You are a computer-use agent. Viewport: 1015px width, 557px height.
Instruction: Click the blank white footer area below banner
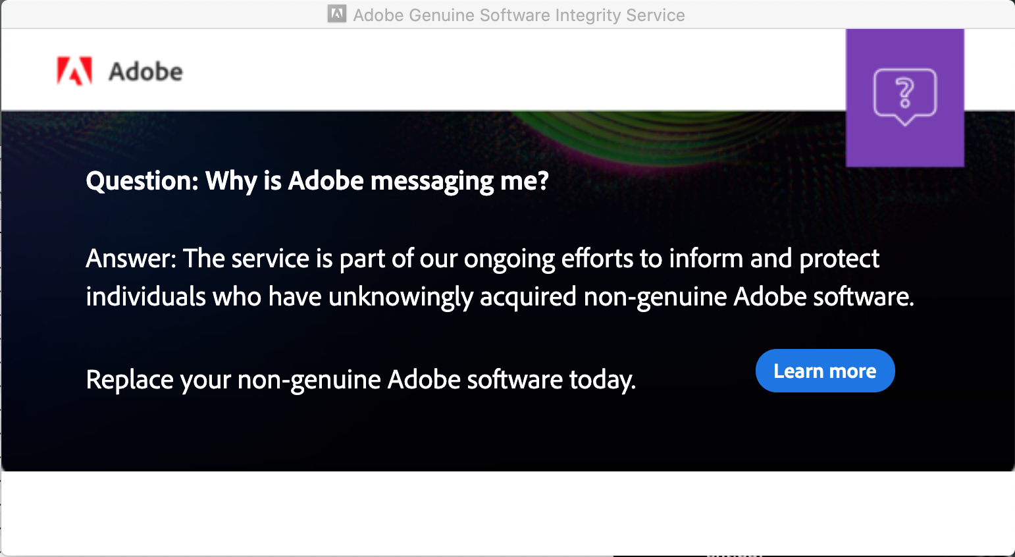pyautogui.click(x=507, y=512)
